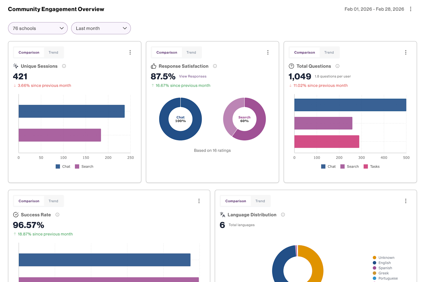Switch Total Questions card to Trend tab
Image resolution: width=425 pixels, height=282 pixels.
pos(329,53)
